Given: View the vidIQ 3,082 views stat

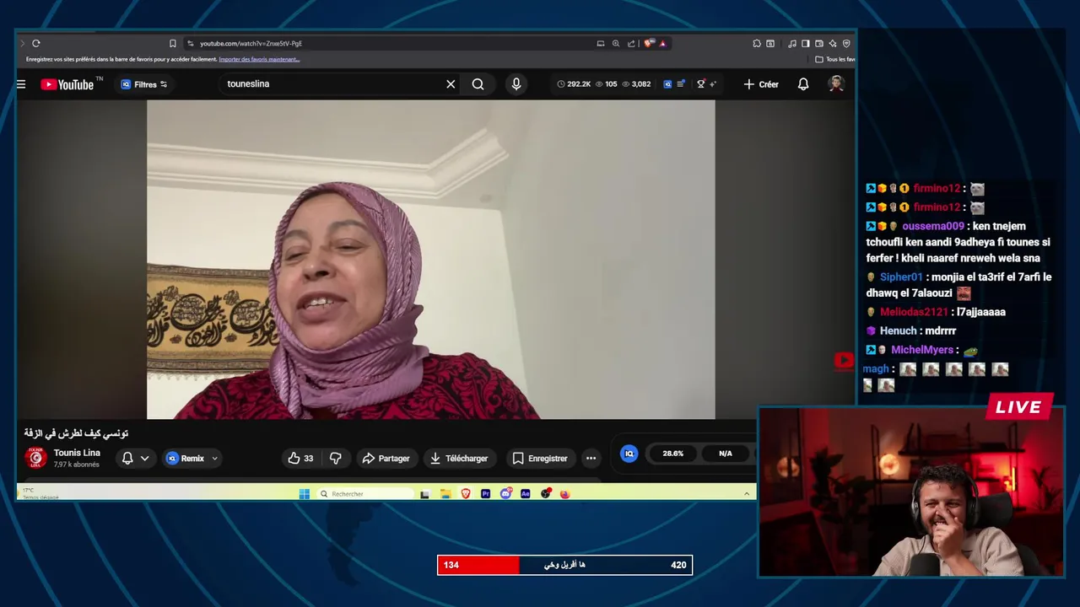Looking at the screenshot, I should point(636,84).
